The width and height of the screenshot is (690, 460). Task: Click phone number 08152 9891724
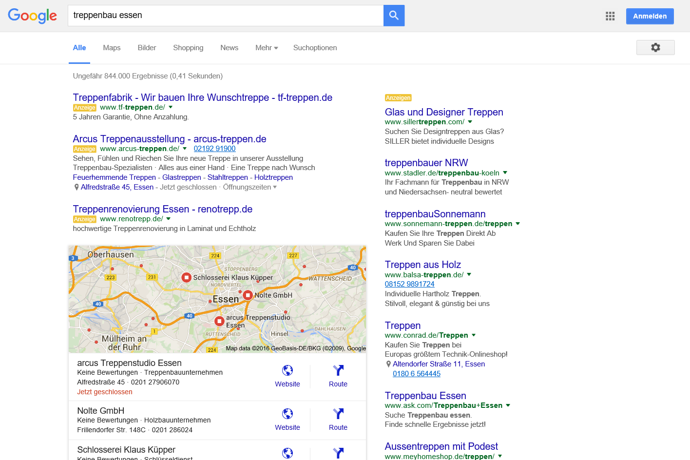pyautogui.click(x=409, y=284)
